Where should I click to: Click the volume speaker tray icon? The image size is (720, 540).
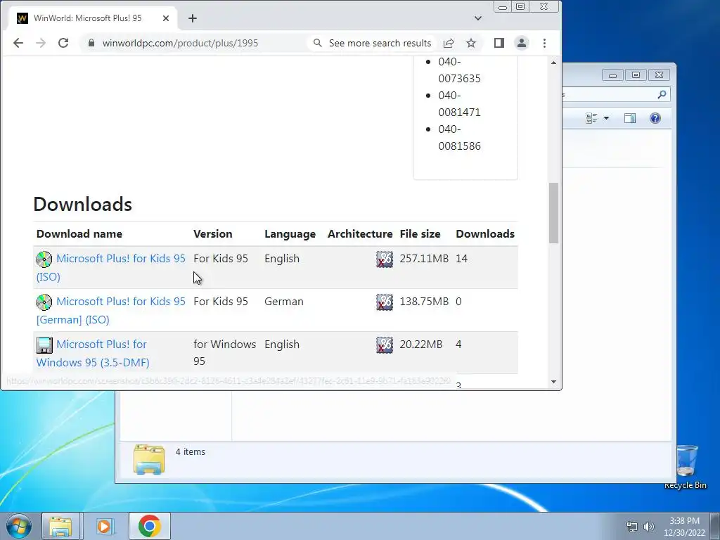click(x=648, y=527)
